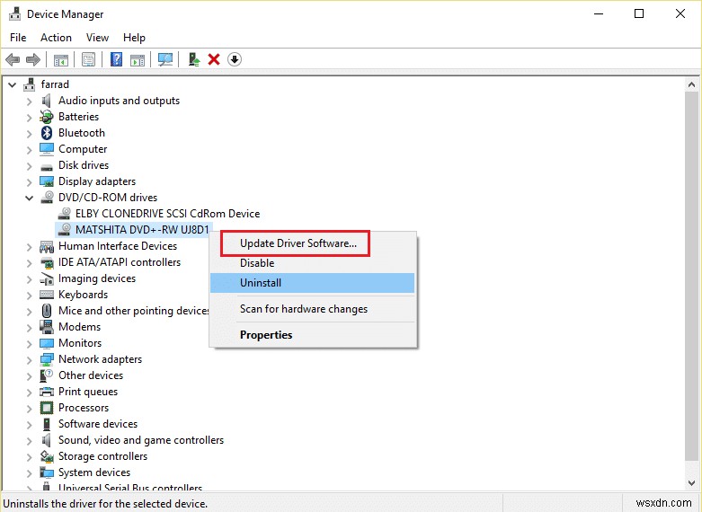The width and height of the screenshot is (702, 512).
Task: Click the blue Help question mark icon
Action: coord(117,59)
